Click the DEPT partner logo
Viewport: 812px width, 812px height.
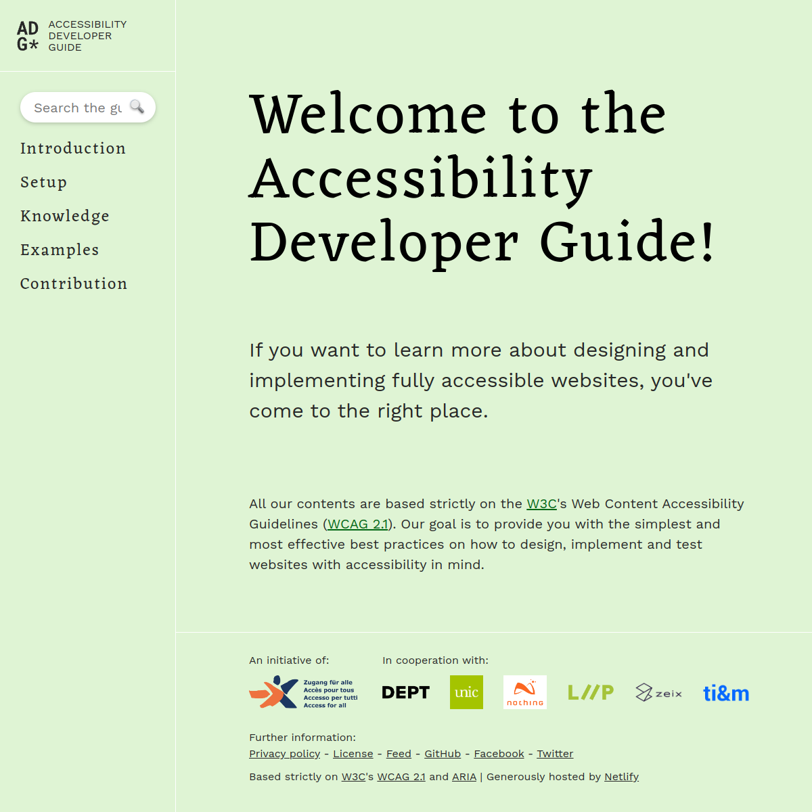point(405,692)
